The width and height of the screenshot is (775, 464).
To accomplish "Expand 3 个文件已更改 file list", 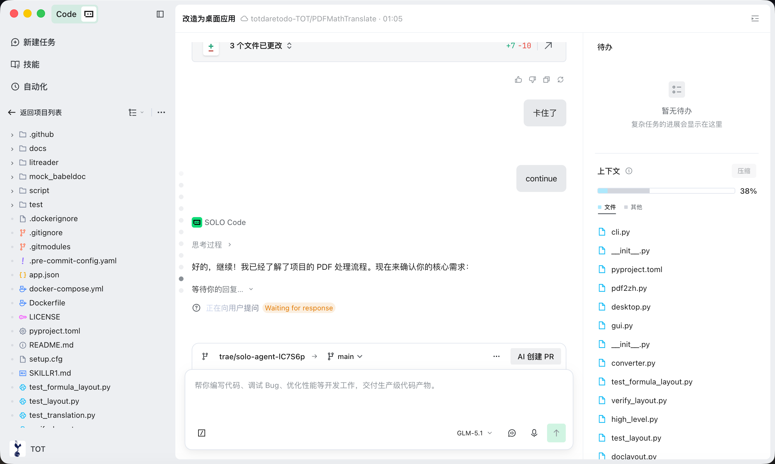I will [x=261, y=46].
